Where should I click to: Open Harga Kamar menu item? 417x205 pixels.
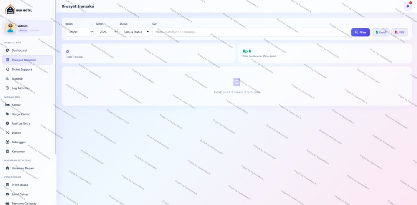click(x=27, y=114)
